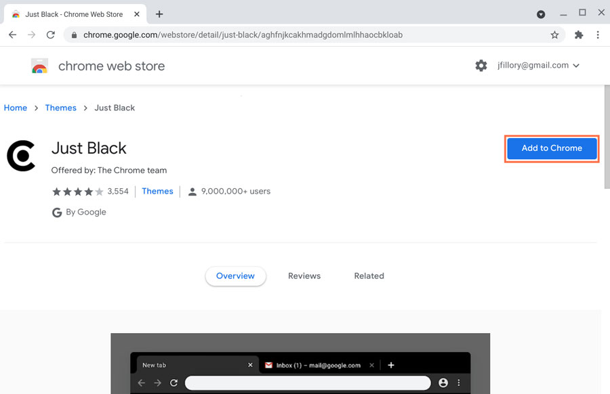Click the Chrome Web Store logo
Viewport: 610px width, 394px height.
click(40, 66)
